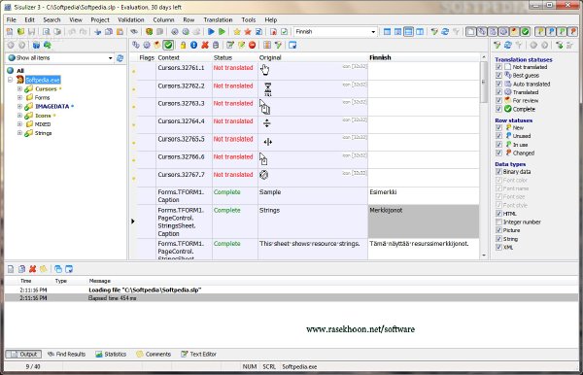Click the red X icon in output toolbar
This screenshot has width=583, height=375.
[32, 269]
